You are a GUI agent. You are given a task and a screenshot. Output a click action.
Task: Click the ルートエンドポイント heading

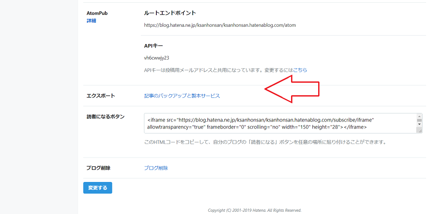click(170, 13)
